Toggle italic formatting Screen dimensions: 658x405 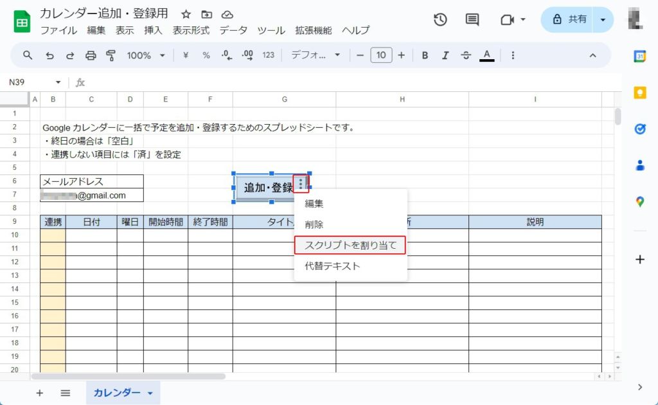coord(445,55)
